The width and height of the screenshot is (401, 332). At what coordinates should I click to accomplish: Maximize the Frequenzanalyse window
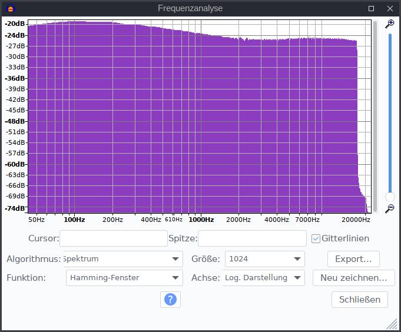point(372,9)
